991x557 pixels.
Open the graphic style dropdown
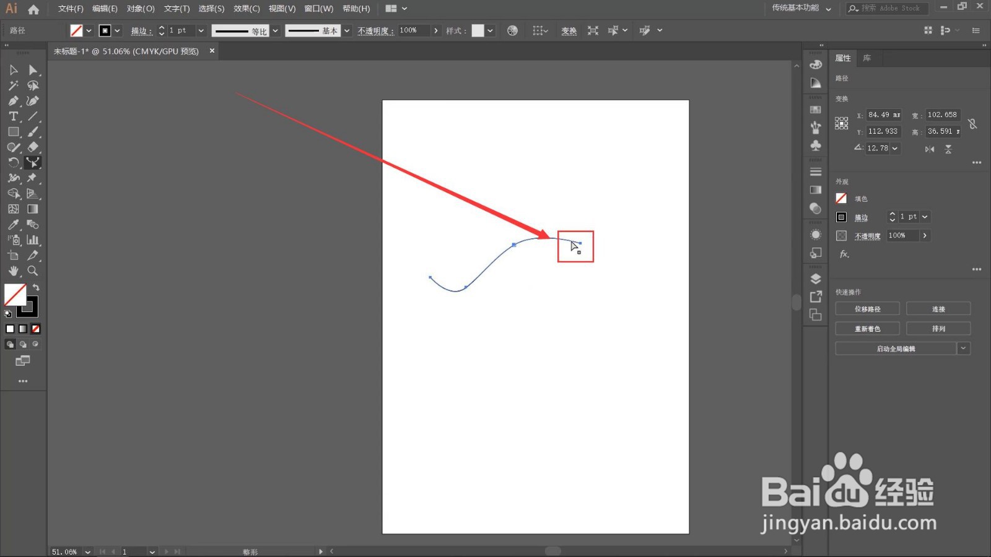click(x=490, y=30)
